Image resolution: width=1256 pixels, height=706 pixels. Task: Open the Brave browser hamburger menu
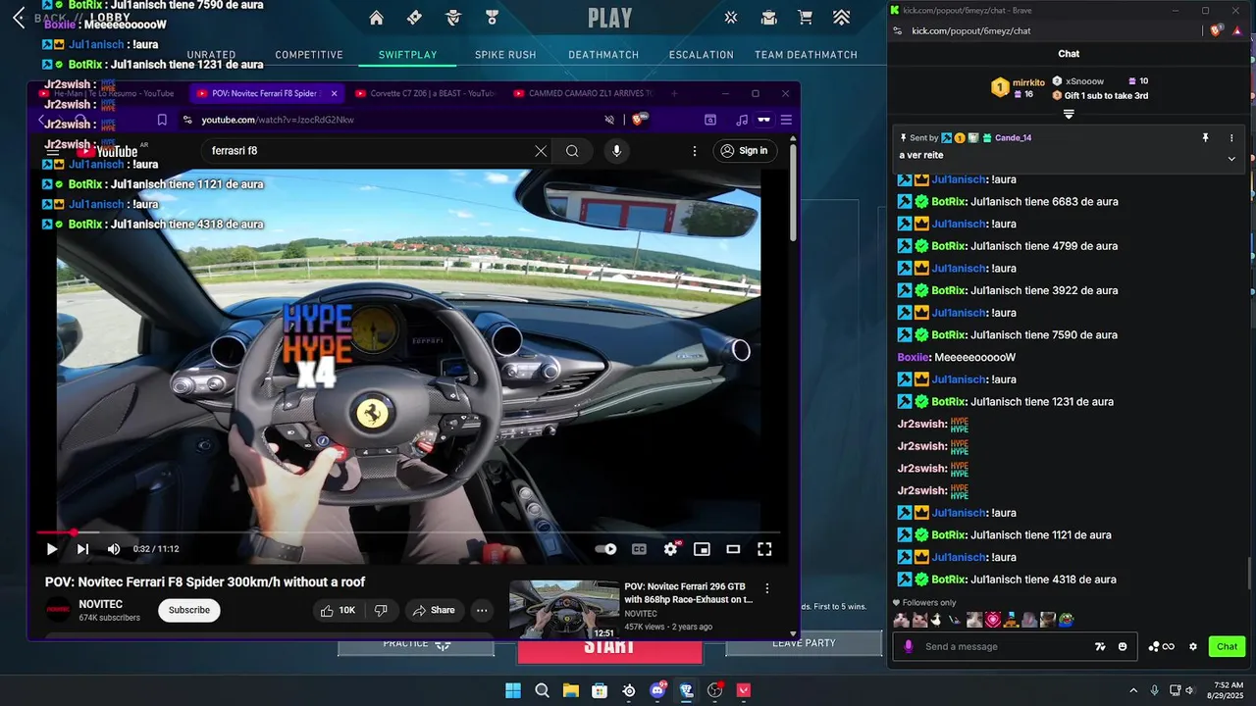tap(786, 120)
